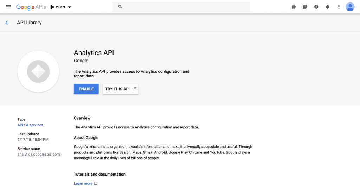Image resolution: width=360 pixels, height=196 pixels.
Task: Open the three-dot more options menu
Action: [339, 7]
